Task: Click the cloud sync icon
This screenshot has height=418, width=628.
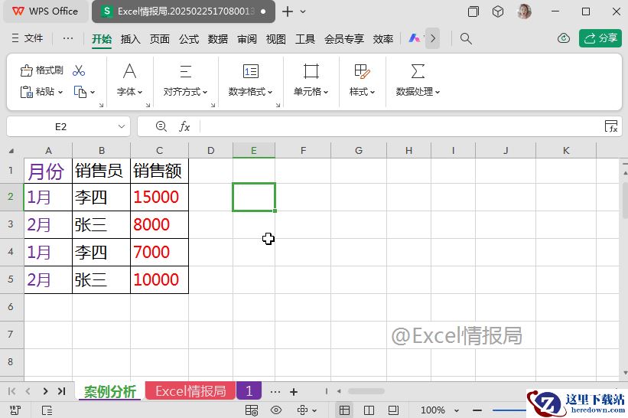Action: [564, 38]
